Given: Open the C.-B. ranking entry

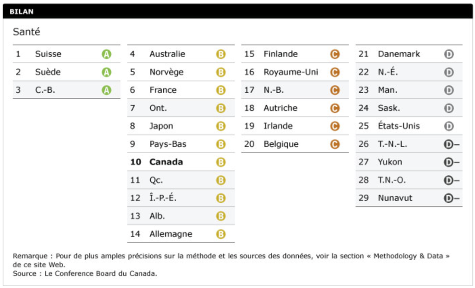Looking at the screenshot, I should [45, 90].
